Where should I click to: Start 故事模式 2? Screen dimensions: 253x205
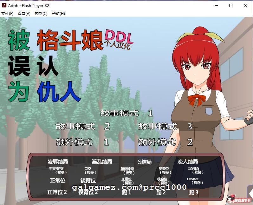[x=83, y=126]
